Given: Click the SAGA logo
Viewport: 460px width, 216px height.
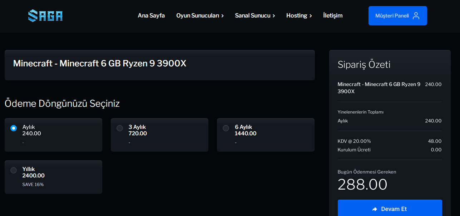Looking at the screenshot, I should tap(45, 15).
